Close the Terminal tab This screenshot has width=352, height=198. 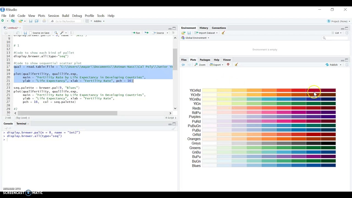(28, 124)
